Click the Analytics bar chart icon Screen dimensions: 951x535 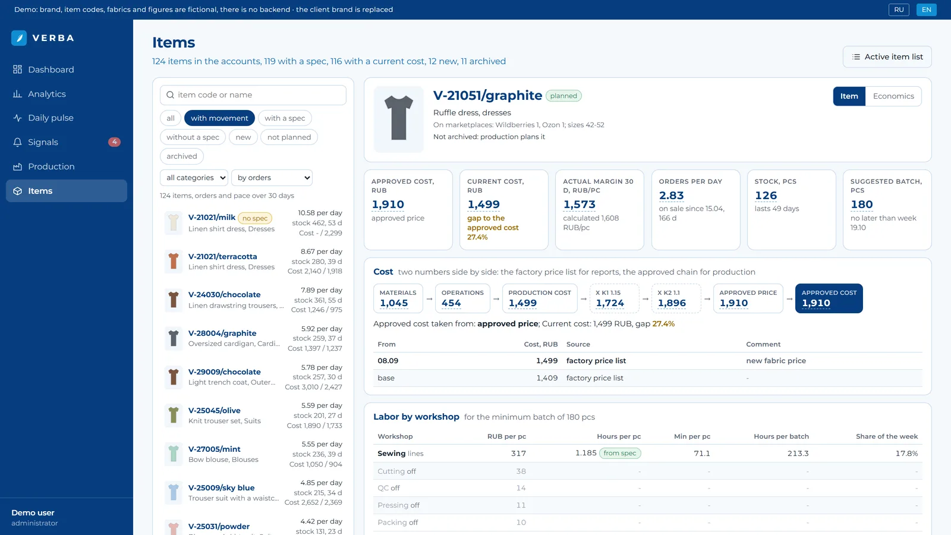pyautogui.click(x=17, y=94)
